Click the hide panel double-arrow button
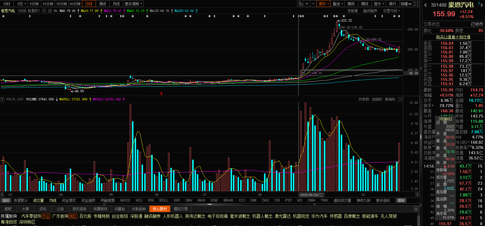The width and height of the screenshot is (485, 226). (406, 4)
